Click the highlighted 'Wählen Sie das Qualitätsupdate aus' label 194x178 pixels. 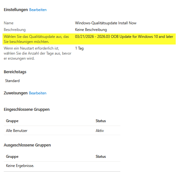36,39
